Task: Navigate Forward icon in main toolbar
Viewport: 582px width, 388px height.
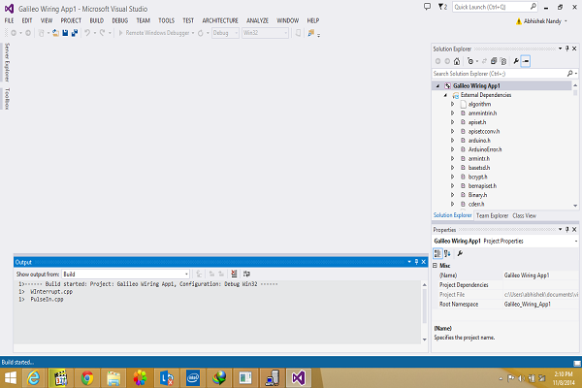Action: [x=28, y=33]
